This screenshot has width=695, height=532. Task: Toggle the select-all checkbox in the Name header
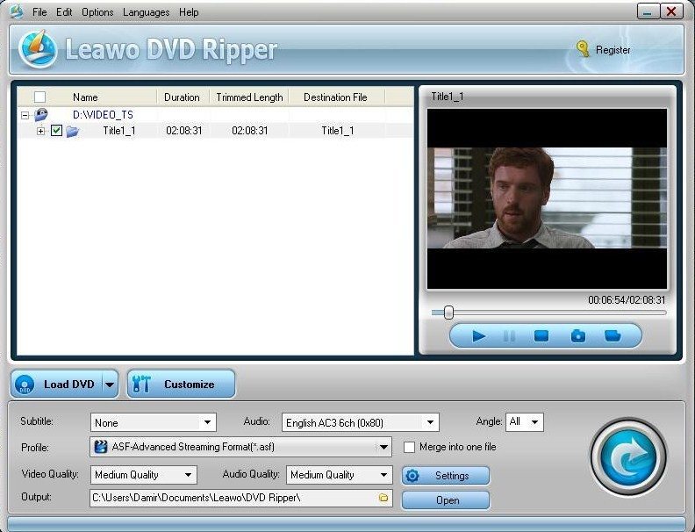(x=39, y=97)
